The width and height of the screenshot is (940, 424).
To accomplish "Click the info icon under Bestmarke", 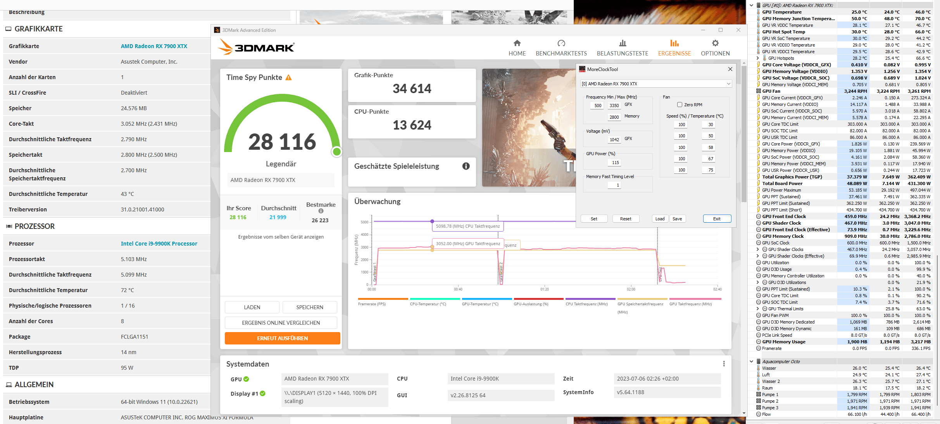I will click(321, 211).
